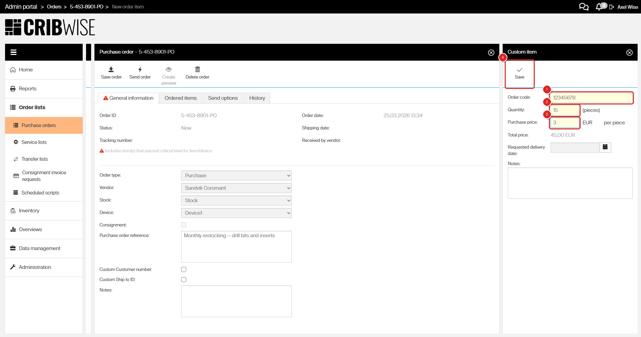The height and width of the screenshot is (337, 641).
Task: Click the Delete order trash icon
Action: (197, 70)
